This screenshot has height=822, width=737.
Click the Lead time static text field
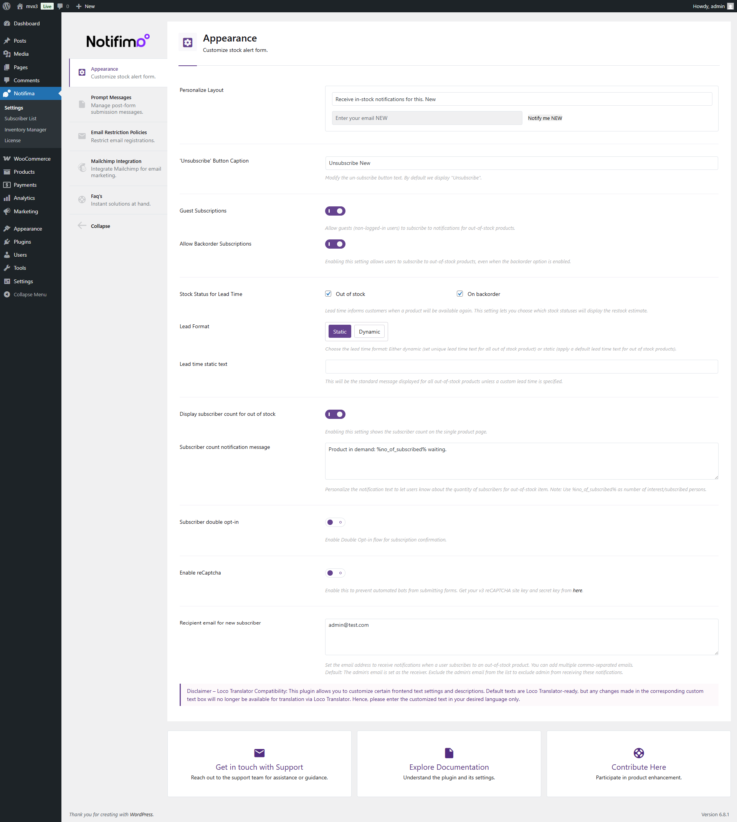click(522, 366)
